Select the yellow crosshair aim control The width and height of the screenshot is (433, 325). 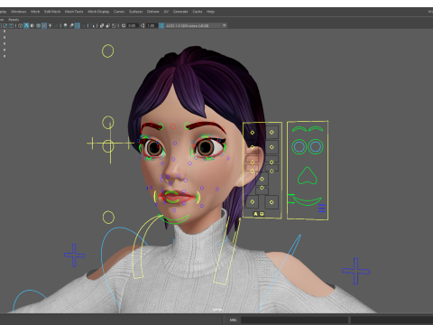click(x=109, y=144)
